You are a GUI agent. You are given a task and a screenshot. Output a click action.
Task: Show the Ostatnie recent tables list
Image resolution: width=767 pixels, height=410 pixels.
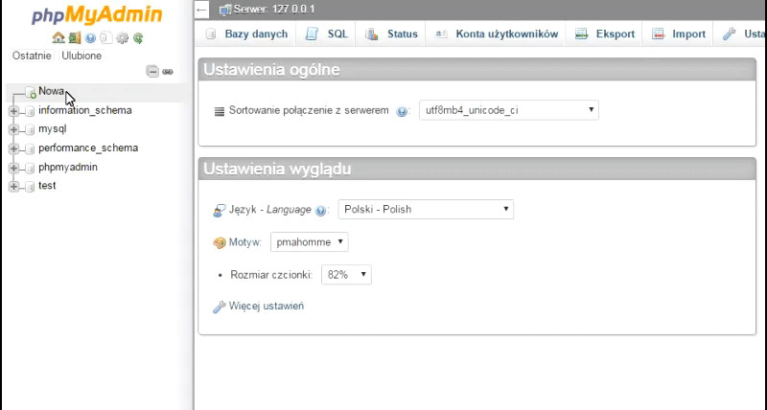(32, 56)
